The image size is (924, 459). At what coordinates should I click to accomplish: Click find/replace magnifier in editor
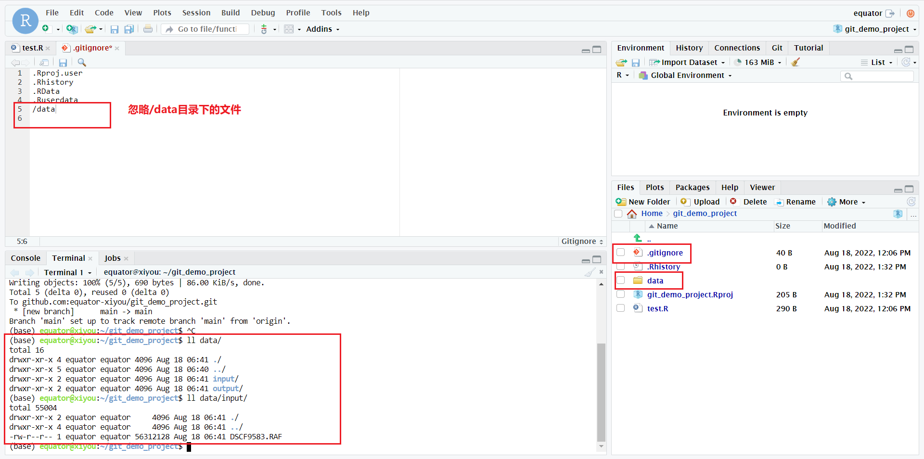tap(82, 63)
